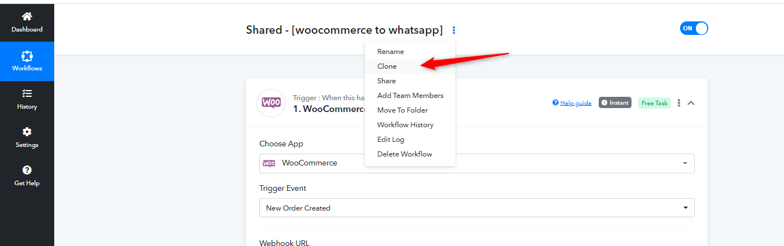Open the Choose App WooCommerce dropdown
The width and height of the screenshot is (784, 246).
click(477, 163)
